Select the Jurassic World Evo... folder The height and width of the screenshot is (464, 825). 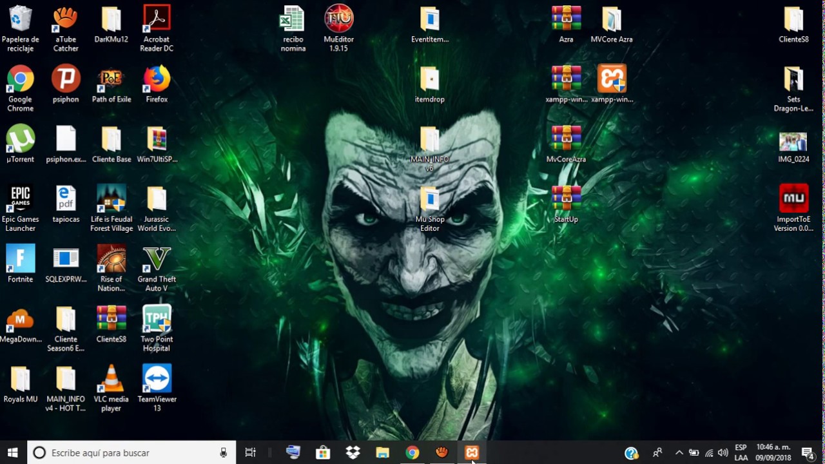(157, 209)
